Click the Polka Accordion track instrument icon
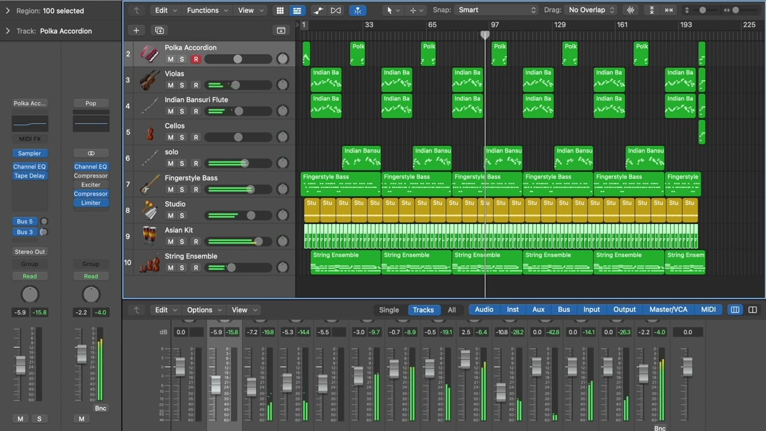 click(x=150, y=54)
